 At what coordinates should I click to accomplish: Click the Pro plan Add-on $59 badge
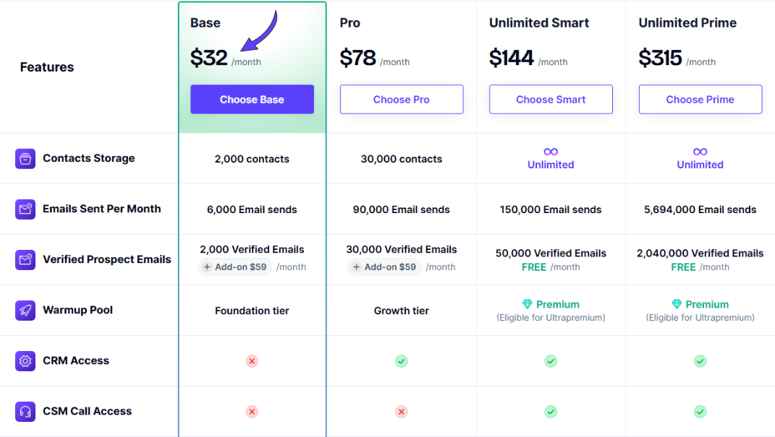tap(383, 267)
